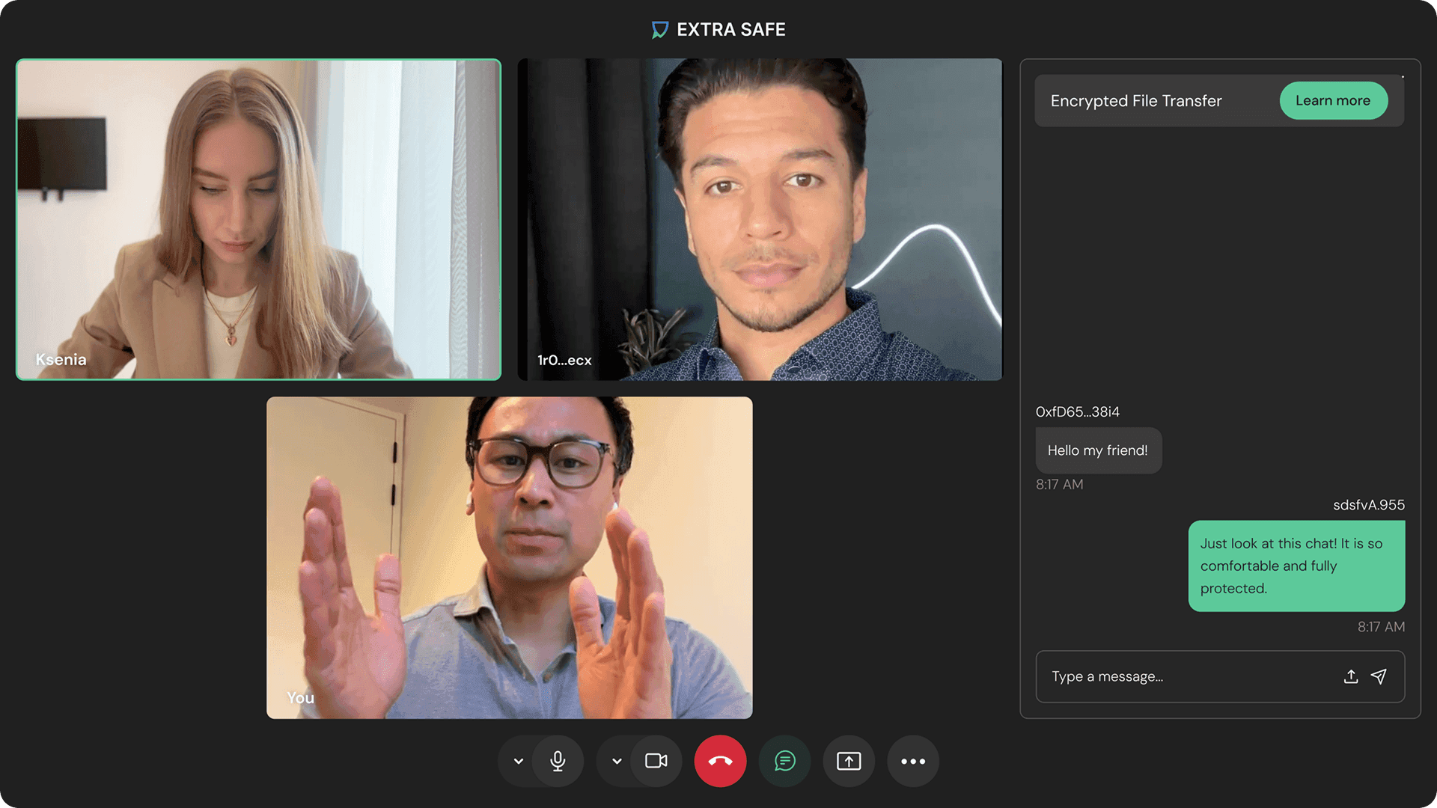Mute the microphone
This screenshot has width=1437, height=808.
click(558, 761)
